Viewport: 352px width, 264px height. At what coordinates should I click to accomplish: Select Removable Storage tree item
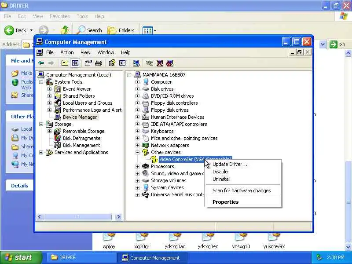pyautogui.click(x=84, y=131)
